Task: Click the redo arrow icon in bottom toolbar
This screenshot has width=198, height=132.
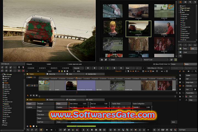Action: tap(36, 130)
